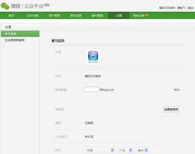Open the 素材管理 tab
This screenshot has width=195, height=154.
(97, 16)
